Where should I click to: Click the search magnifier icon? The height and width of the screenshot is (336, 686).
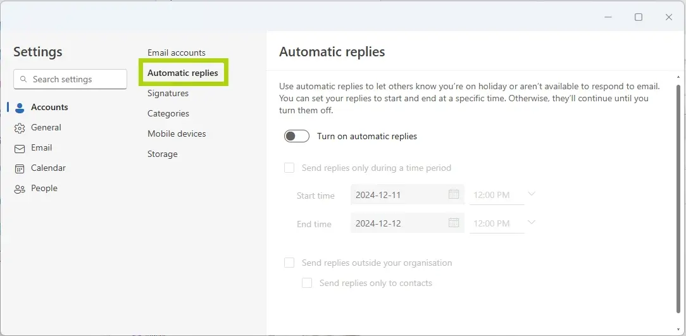[24, 80]
